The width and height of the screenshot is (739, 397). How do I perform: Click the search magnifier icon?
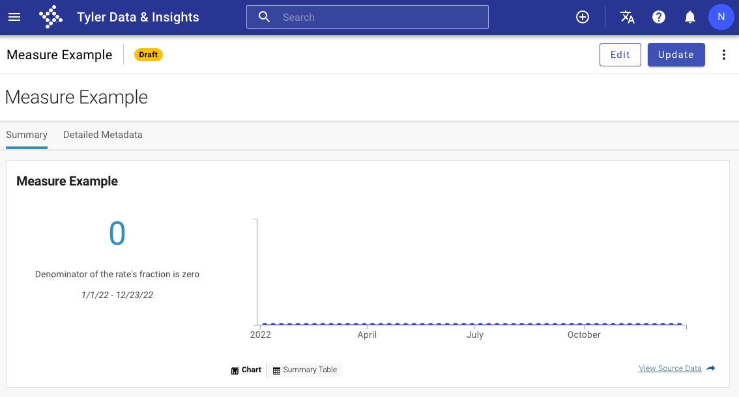265,17
